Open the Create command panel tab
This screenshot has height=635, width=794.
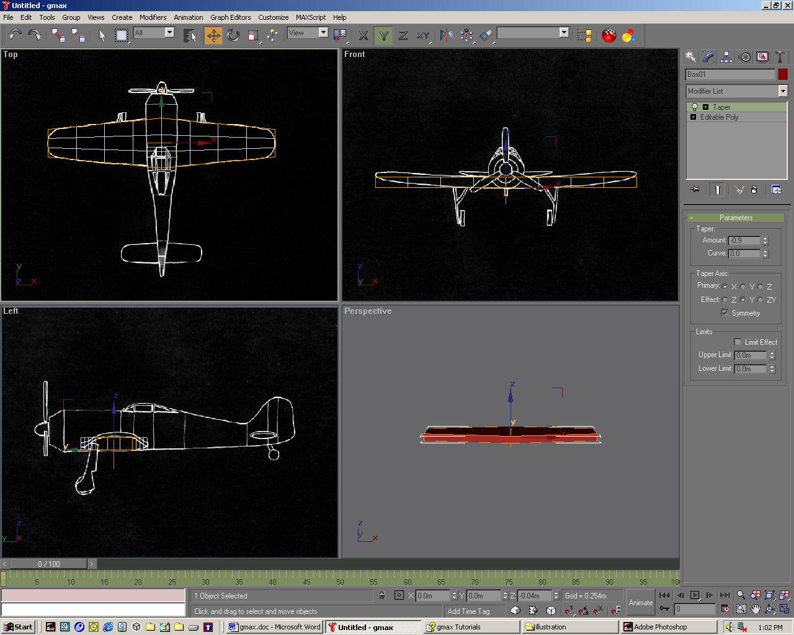690,57
